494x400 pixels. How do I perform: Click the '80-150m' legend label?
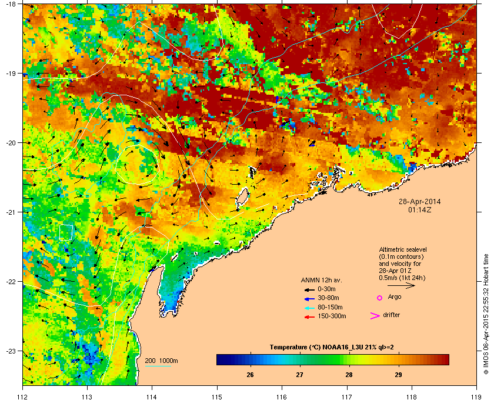click(x=330, y=307)
